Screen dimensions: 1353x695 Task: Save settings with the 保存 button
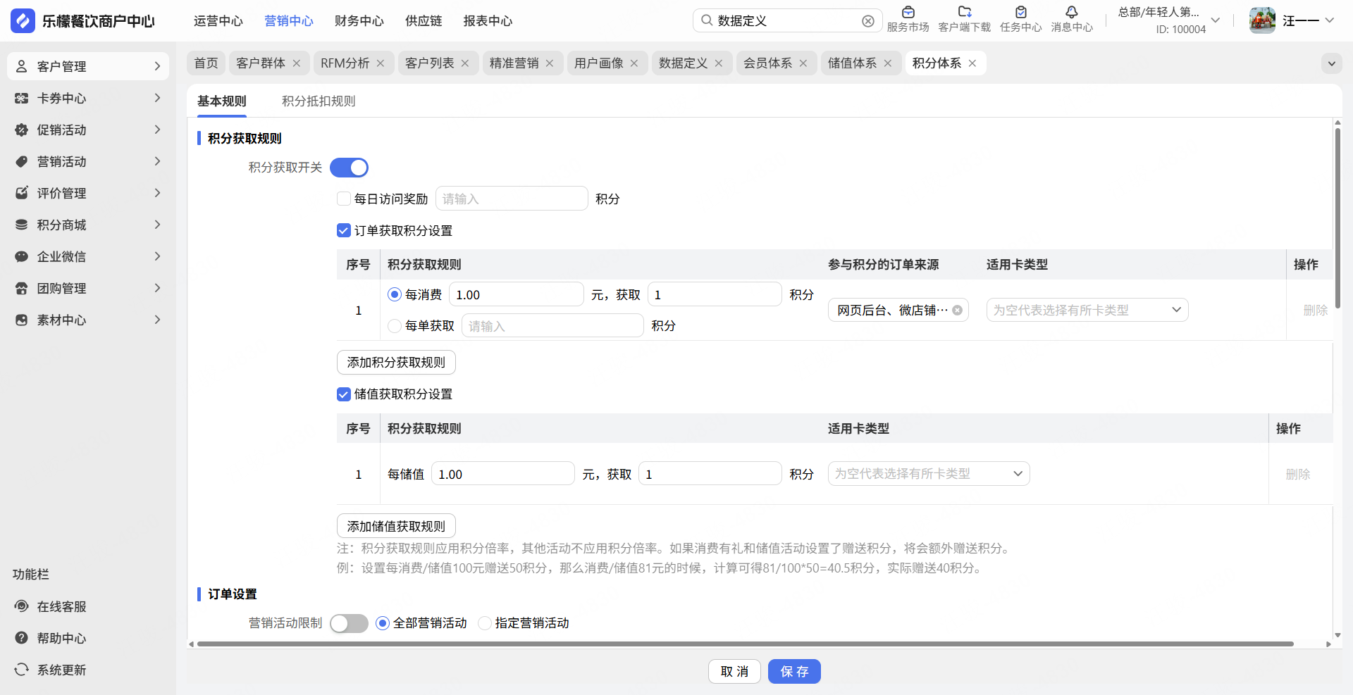pyautogui.click(x=794, y=672)
